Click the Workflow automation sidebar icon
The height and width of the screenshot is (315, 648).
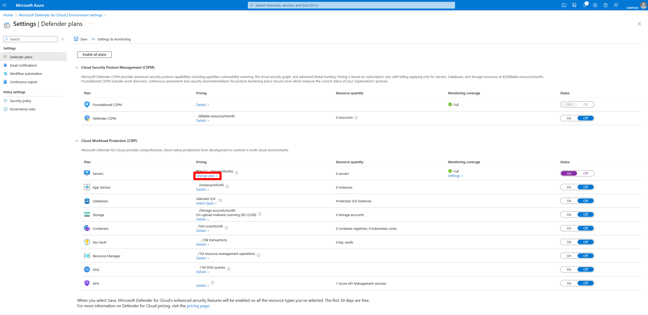coord(5,74)
